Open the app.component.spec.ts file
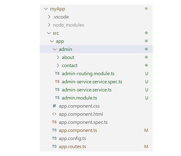This screenshot has width=181, height=156. (83, 122)
